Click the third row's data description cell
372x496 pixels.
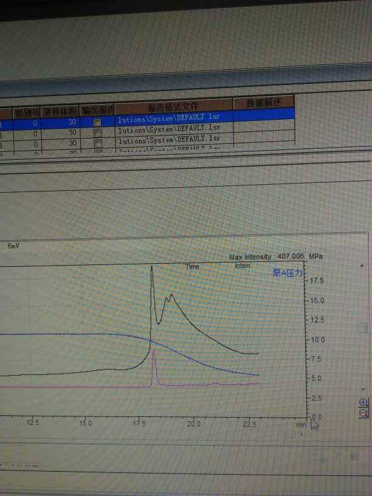264,136
